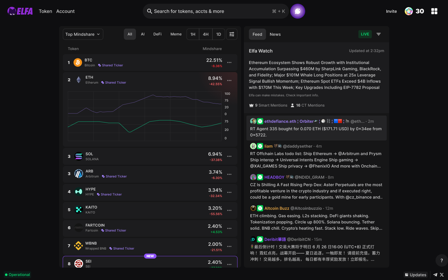The image size is (448, 280).
Task: Click the FARTCOIN coin icon
Action: click(79, 228)
